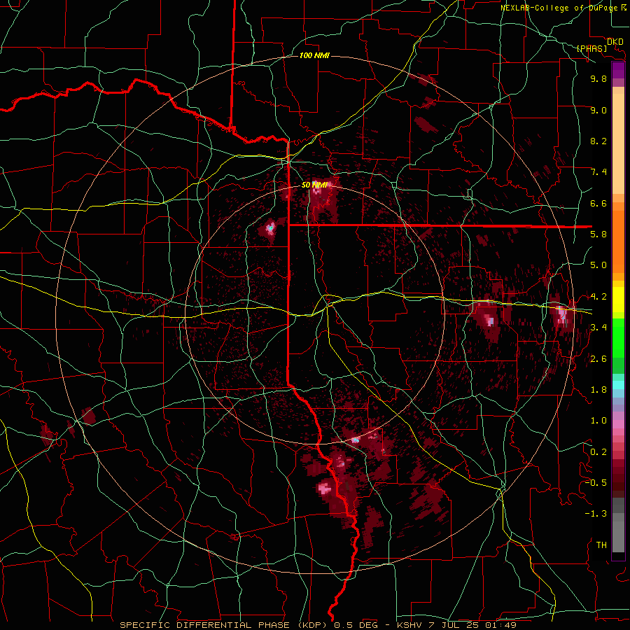The height and width of the screenshot is (630, 630).
Task: Click the 6.6 scale value
Action: 598,203
